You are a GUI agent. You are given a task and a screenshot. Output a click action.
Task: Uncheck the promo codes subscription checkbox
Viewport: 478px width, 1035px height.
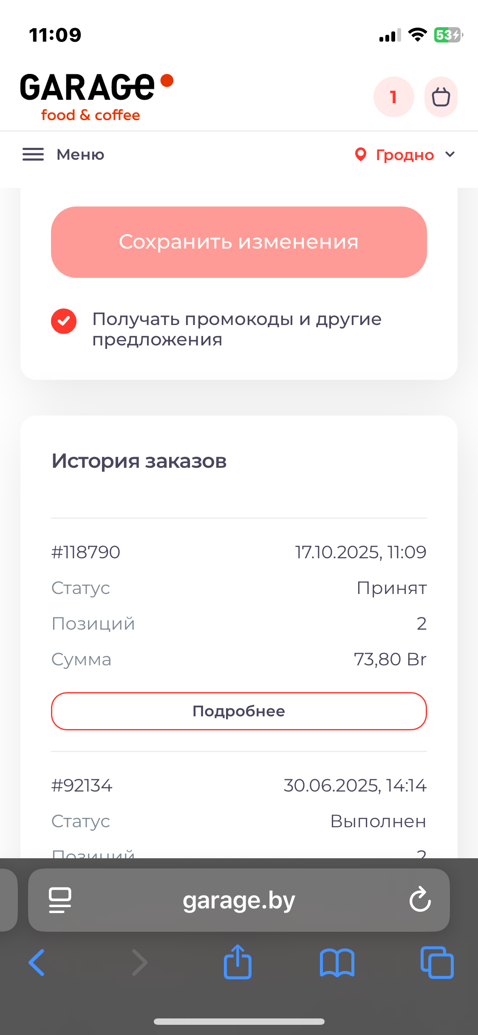pyautogui.click(x=64, y=321)
